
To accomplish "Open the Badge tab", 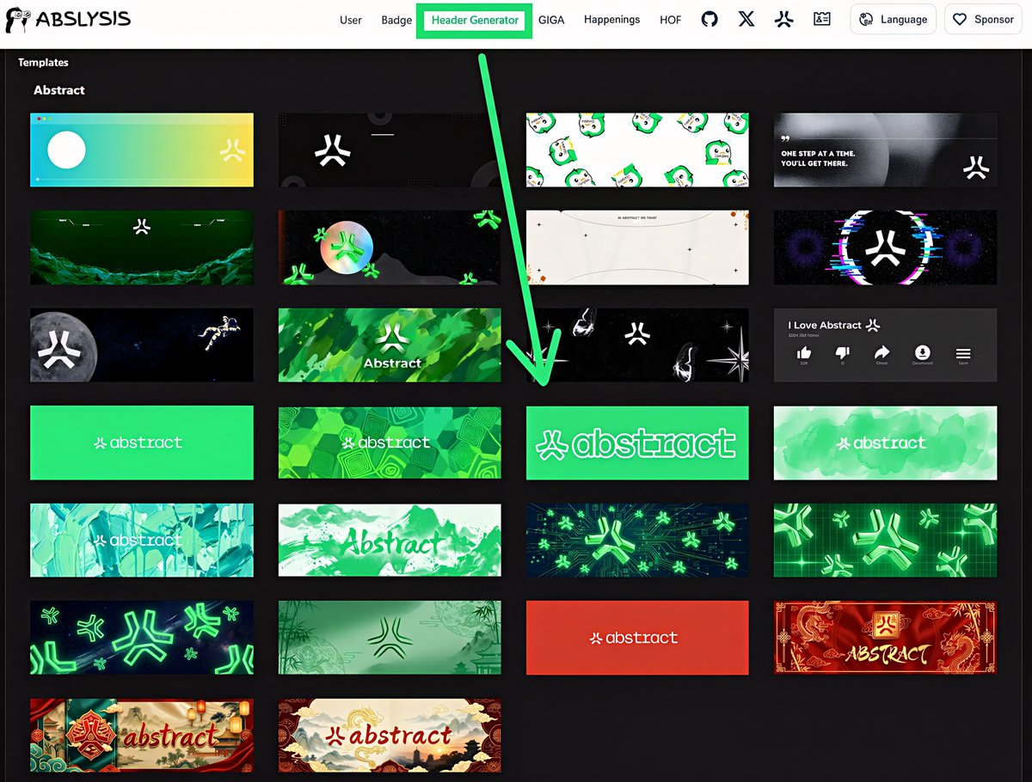I will [396, 20].
